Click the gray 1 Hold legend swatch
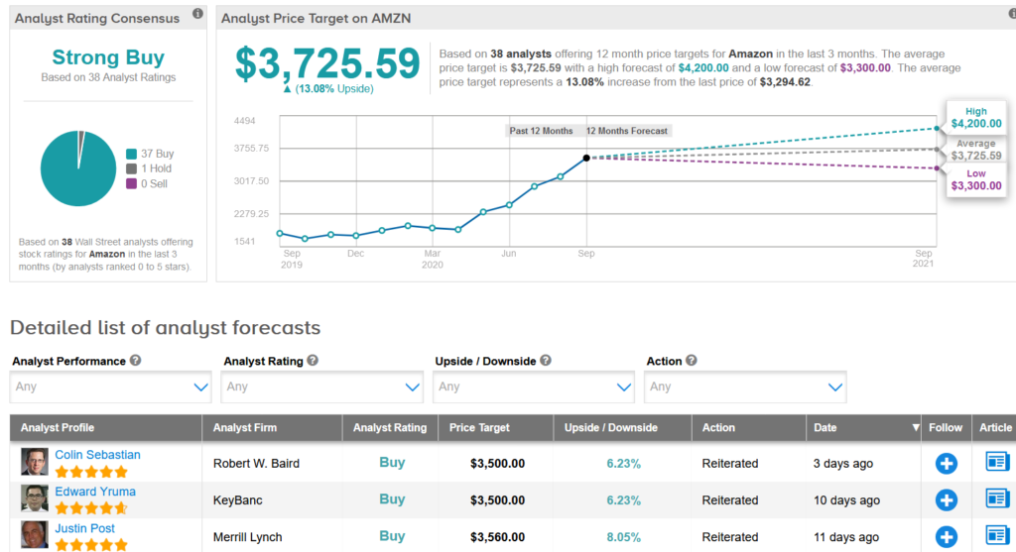 (132, 168)
